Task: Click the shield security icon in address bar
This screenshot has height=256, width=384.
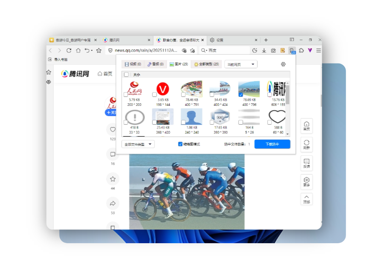Action: click(111, 50)
